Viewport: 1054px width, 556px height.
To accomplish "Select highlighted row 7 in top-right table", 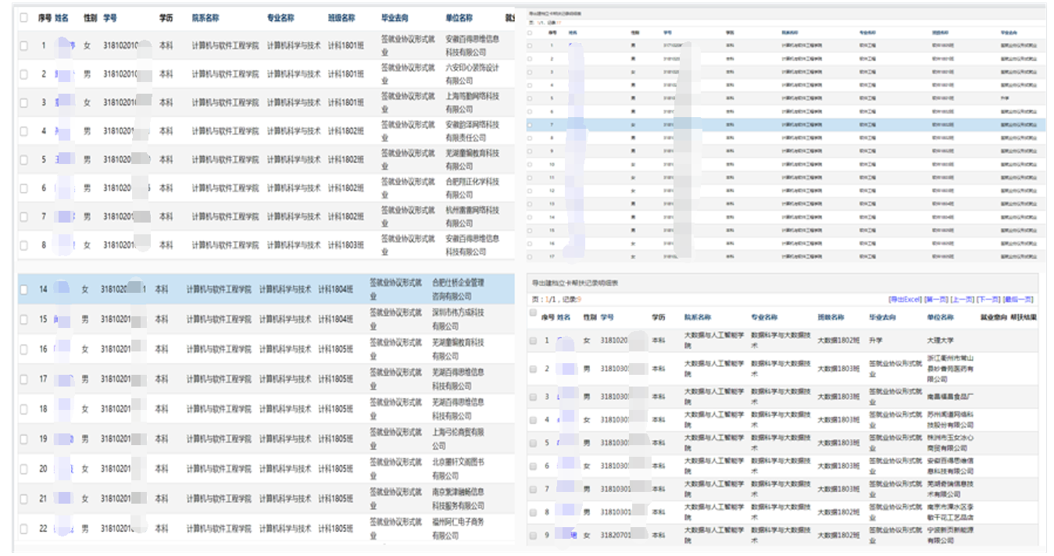I will pos(531,125).
